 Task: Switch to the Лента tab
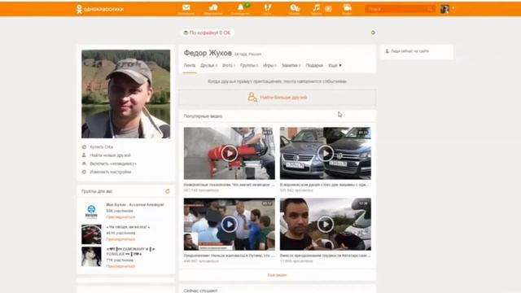190,65
